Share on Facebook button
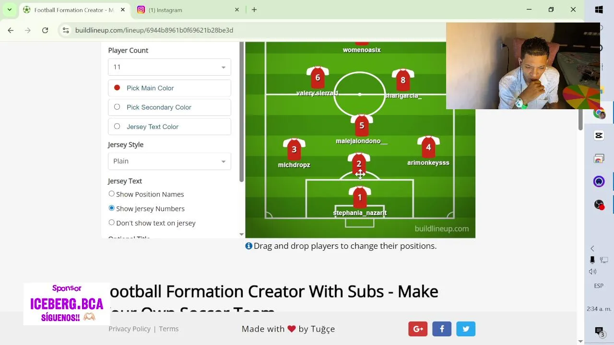The image size is (614, 345). tap(442, 329)
